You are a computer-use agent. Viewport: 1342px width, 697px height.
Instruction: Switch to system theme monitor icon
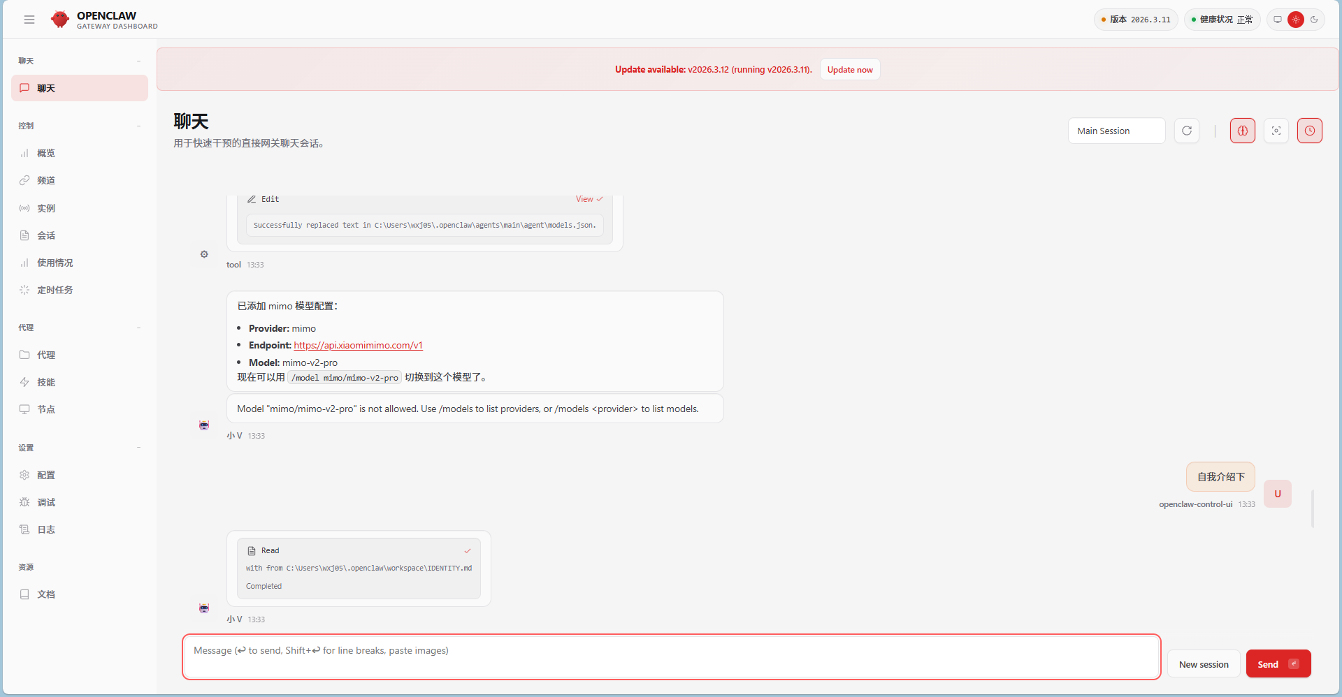tap(1278, 20)
